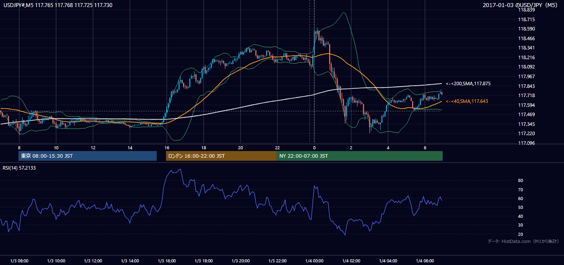Viewport: 564px width, 265px height.
Task: Click the 1/3 10:00 bottom time label
Action: tap(56, 261)
